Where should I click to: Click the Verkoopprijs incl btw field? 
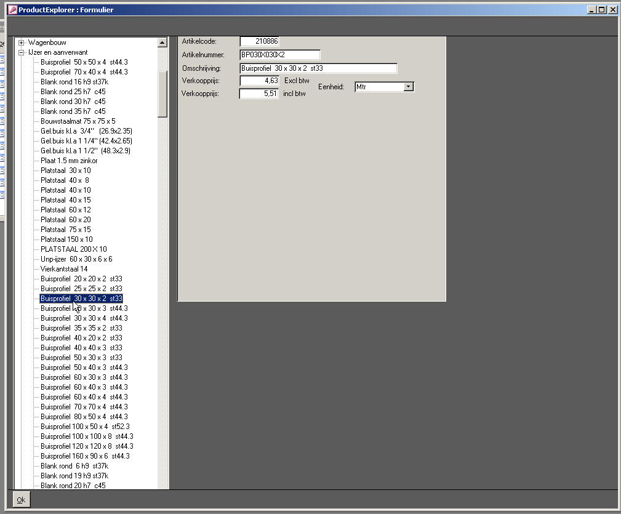click(x=259, y=94)
